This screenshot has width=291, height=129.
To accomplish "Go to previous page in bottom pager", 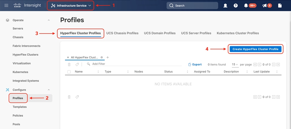I will point(260,97).
